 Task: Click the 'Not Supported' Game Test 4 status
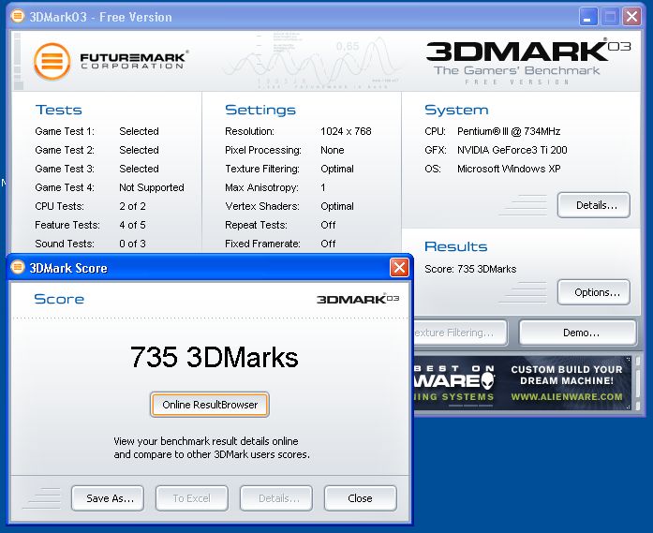[x=152, y=187]
